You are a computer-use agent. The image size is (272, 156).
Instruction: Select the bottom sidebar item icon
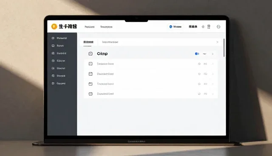tap(53, 84)
